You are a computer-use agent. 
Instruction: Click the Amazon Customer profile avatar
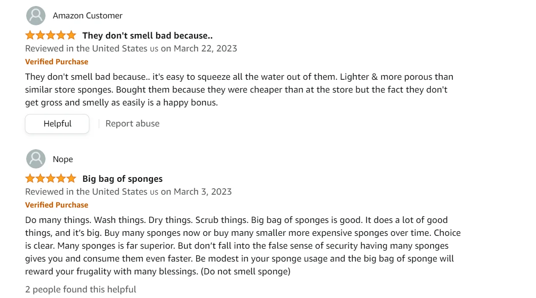[x=36, y=16]
